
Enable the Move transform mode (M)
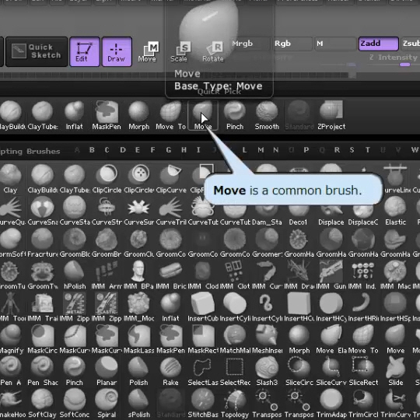(148, 51)
